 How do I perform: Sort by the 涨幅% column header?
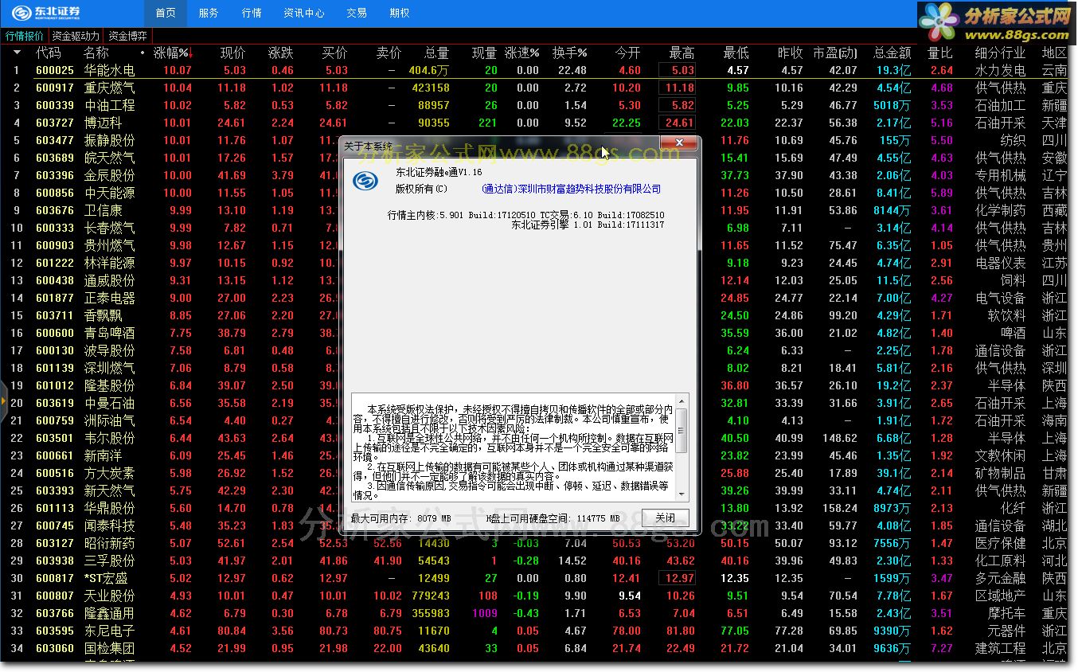point(173,53)
